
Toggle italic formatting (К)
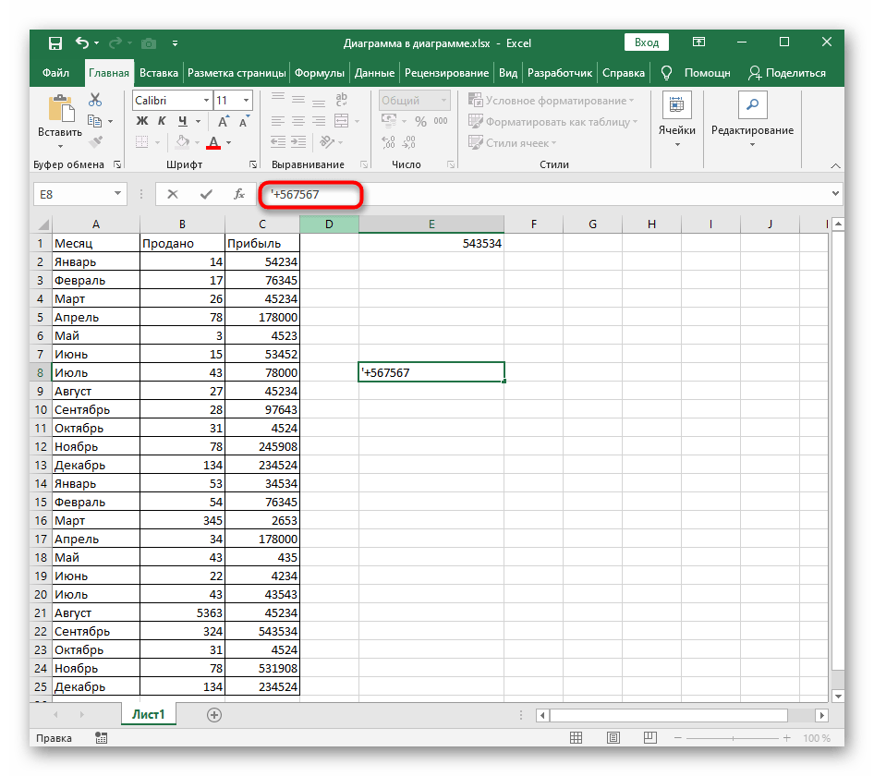pyautogui.click(x=163, y=121)
